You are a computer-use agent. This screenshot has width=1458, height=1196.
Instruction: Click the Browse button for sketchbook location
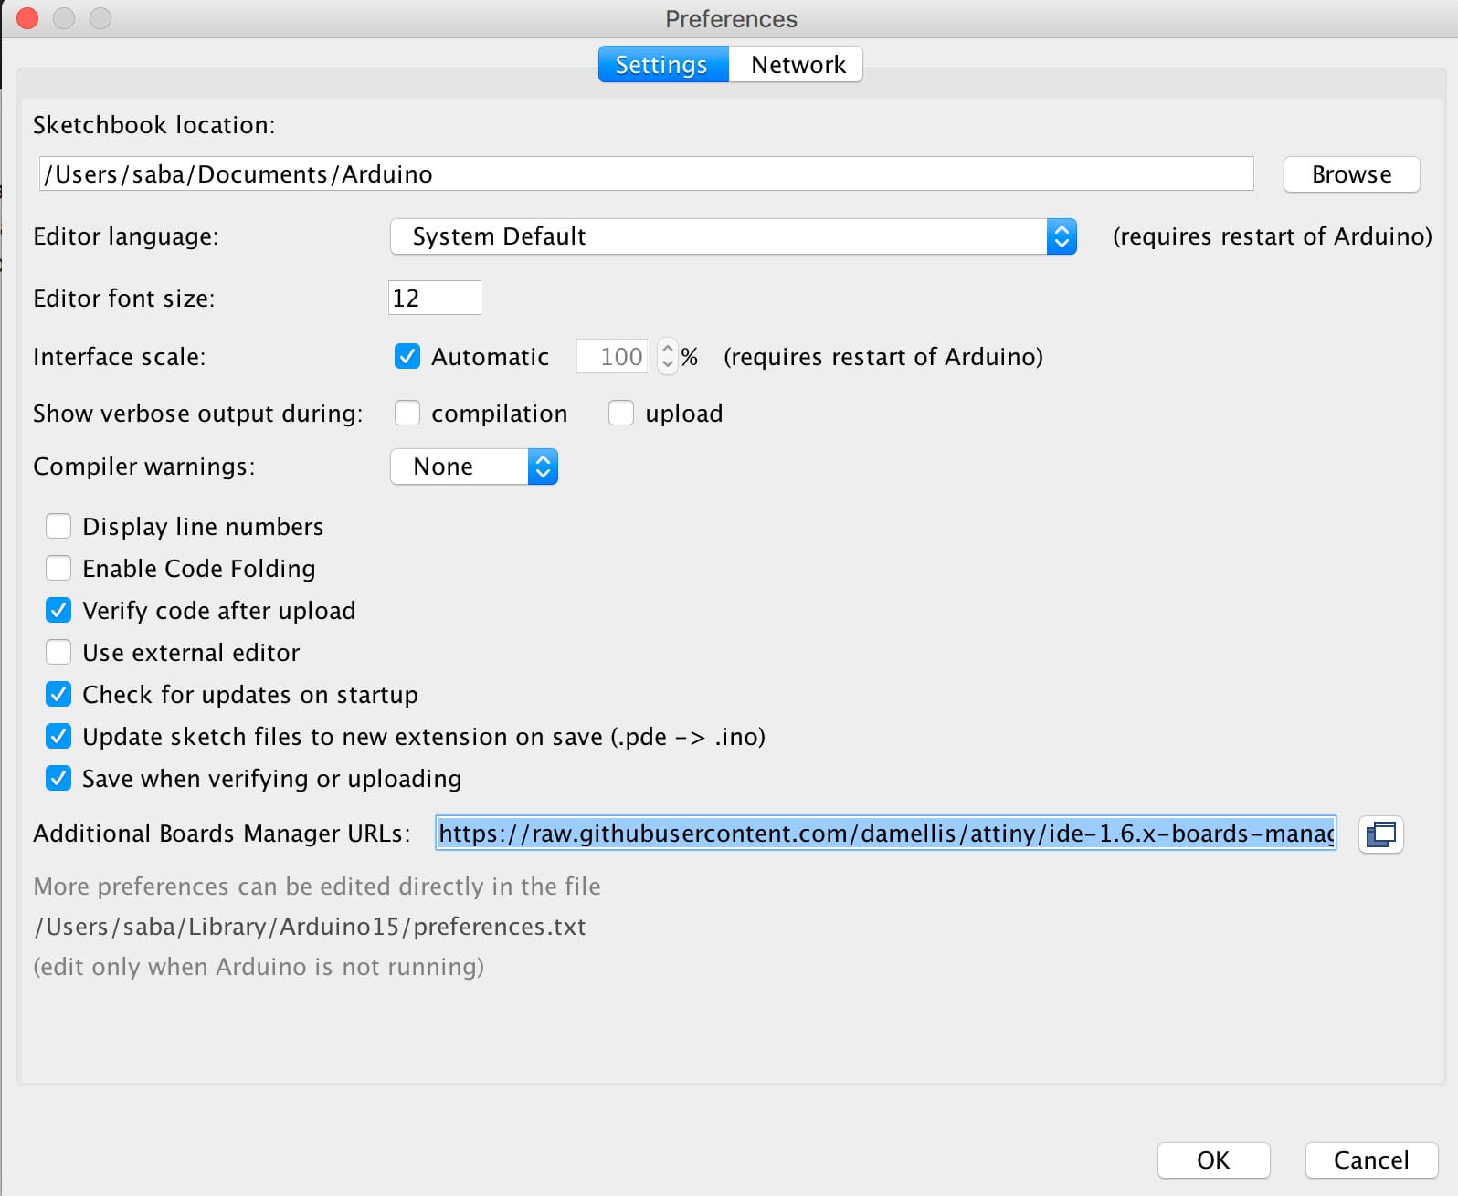1351,174
